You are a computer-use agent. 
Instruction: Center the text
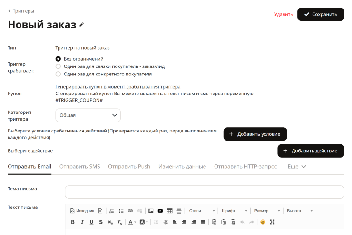[184, 222]
